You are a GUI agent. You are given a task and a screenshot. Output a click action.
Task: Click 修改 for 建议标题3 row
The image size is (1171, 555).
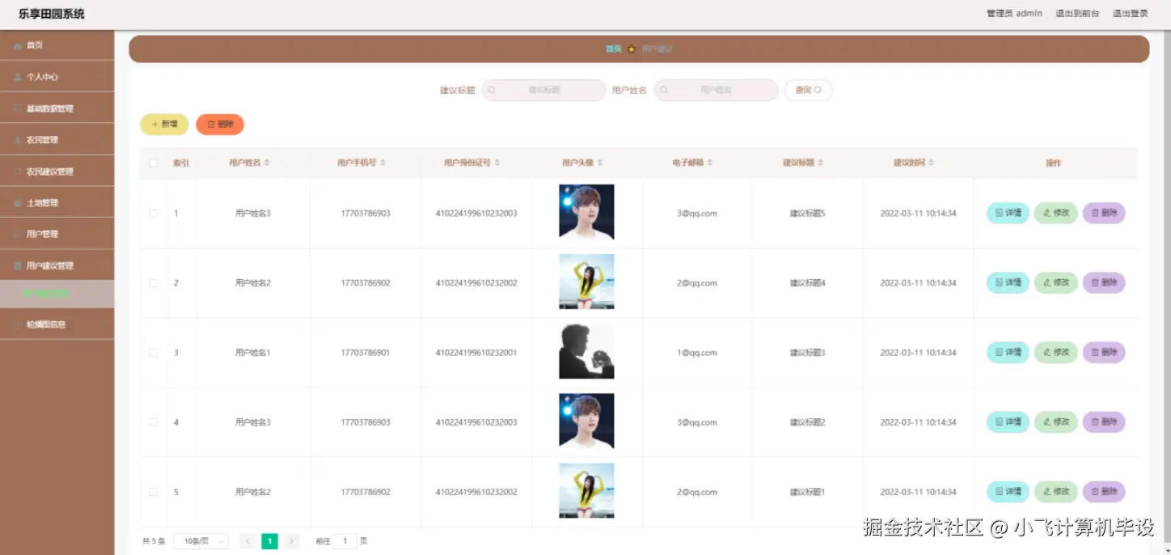(1056, 352)
